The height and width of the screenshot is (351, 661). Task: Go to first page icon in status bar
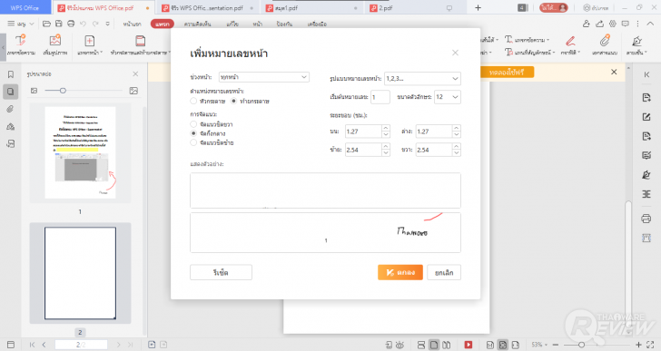(x=32, y=345)
